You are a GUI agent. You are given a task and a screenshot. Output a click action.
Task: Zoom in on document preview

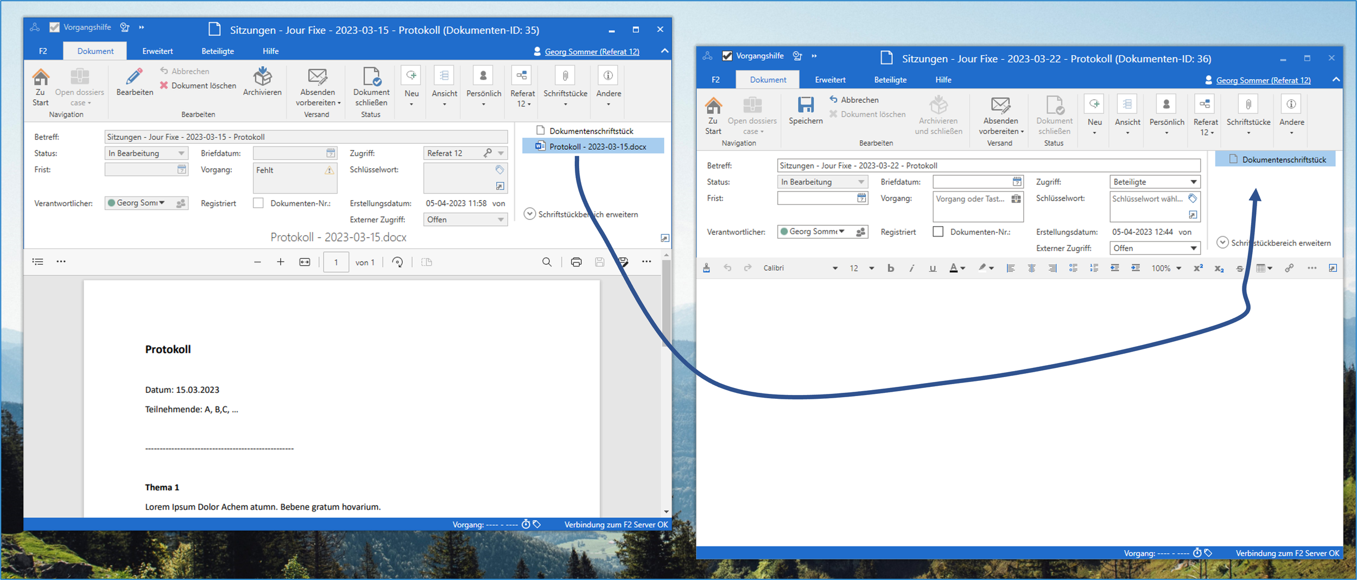click(x=280, y=262)
